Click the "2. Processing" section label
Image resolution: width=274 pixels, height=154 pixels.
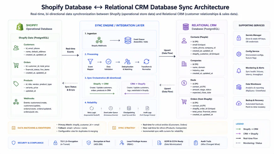[91, 54]
